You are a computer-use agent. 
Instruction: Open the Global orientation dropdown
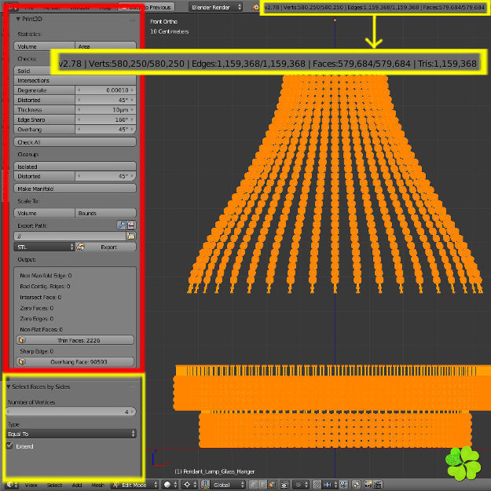coord(228,485)
